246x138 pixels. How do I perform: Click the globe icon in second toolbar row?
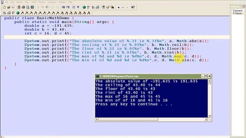[x=18, y=13]
